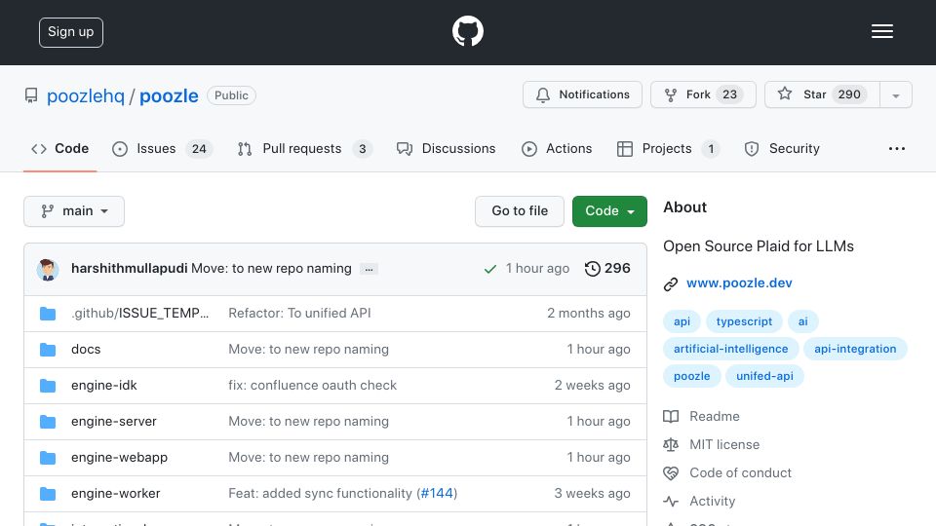Image resolution: width=936 pixels, height=526 pixels.
Task: Click the link icon beside www.poozle.dev
Action: 671,283
